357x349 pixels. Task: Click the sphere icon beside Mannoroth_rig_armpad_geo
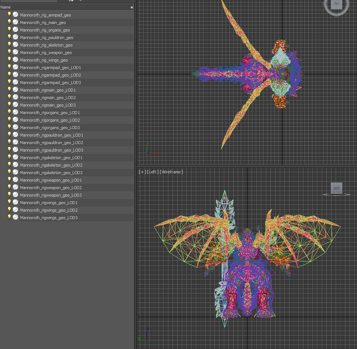15,15
